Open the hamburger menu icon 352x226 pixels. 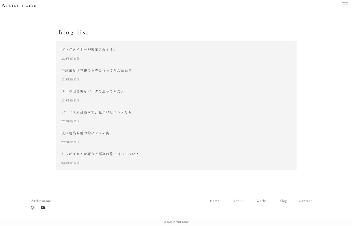(344, 5)
